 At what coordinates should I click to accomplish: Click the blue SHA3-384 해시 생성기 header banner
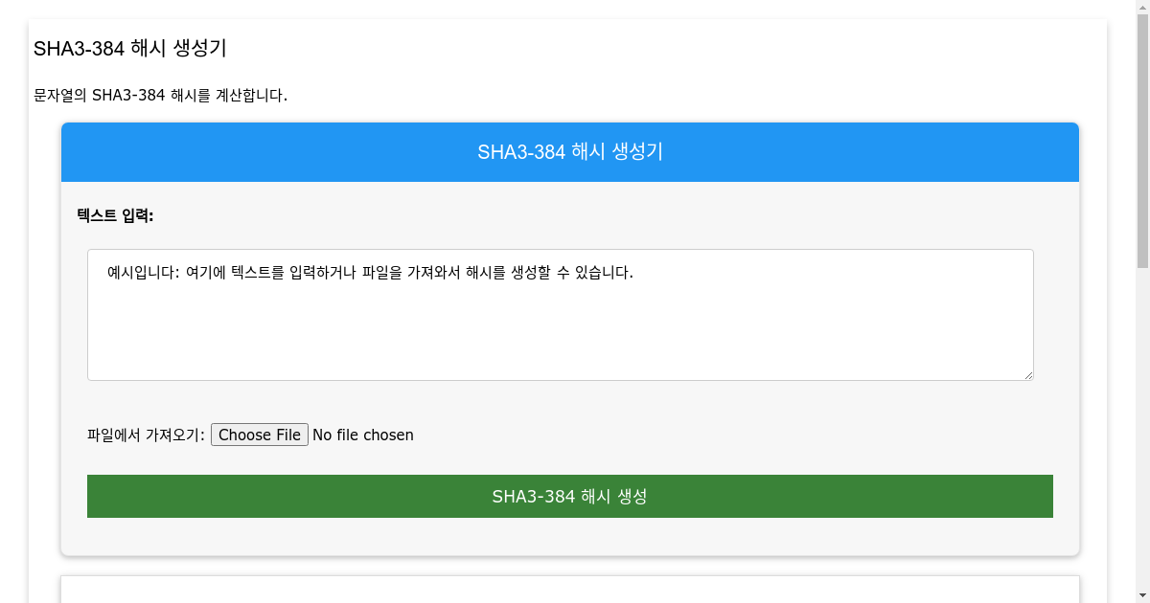coord(570,151)
